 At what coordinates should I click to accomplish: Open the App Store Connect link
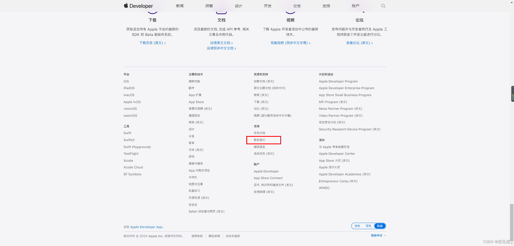pos(268,178)
